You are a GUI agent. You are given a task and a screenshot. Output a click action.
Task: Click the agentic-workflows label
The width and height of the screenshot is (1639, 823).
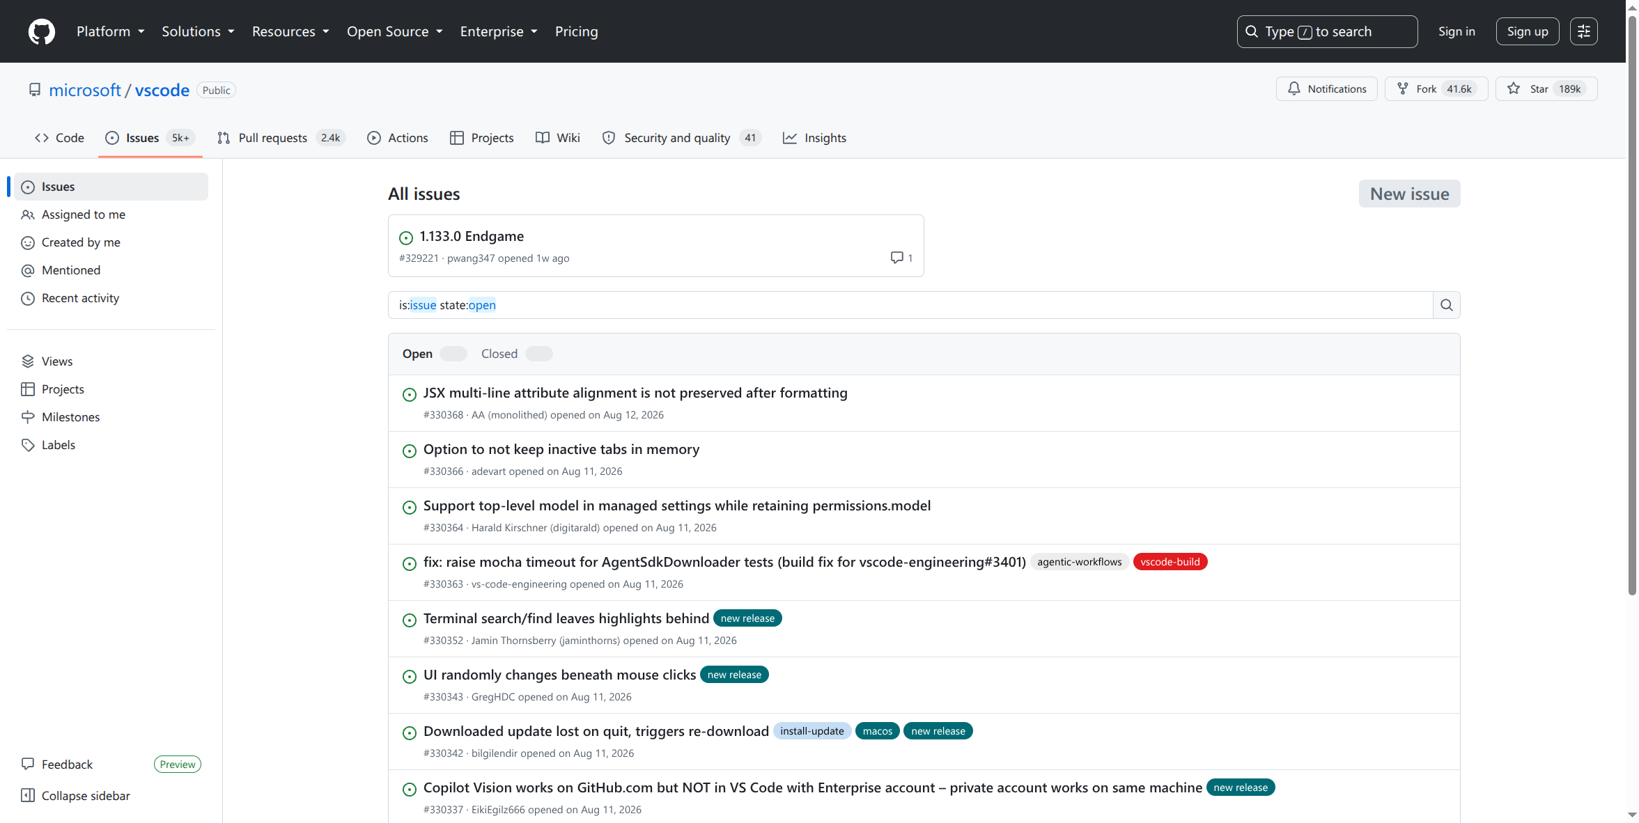[1079, 562]
